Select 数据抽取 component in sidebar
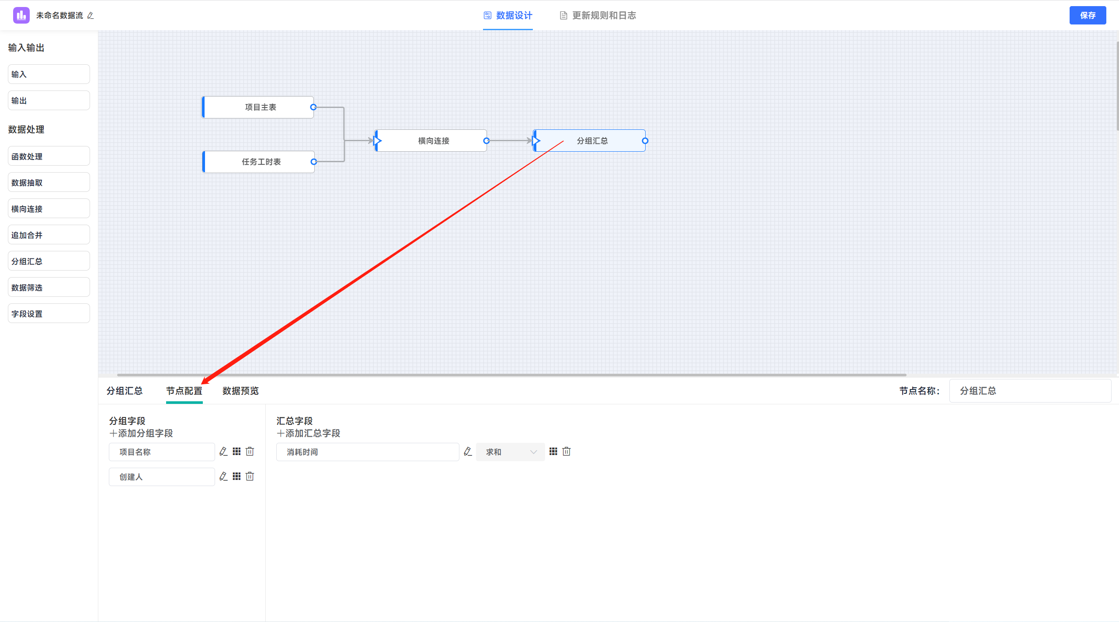Image resolution: width=1119 pixels, height=622 pixels. 49,182
